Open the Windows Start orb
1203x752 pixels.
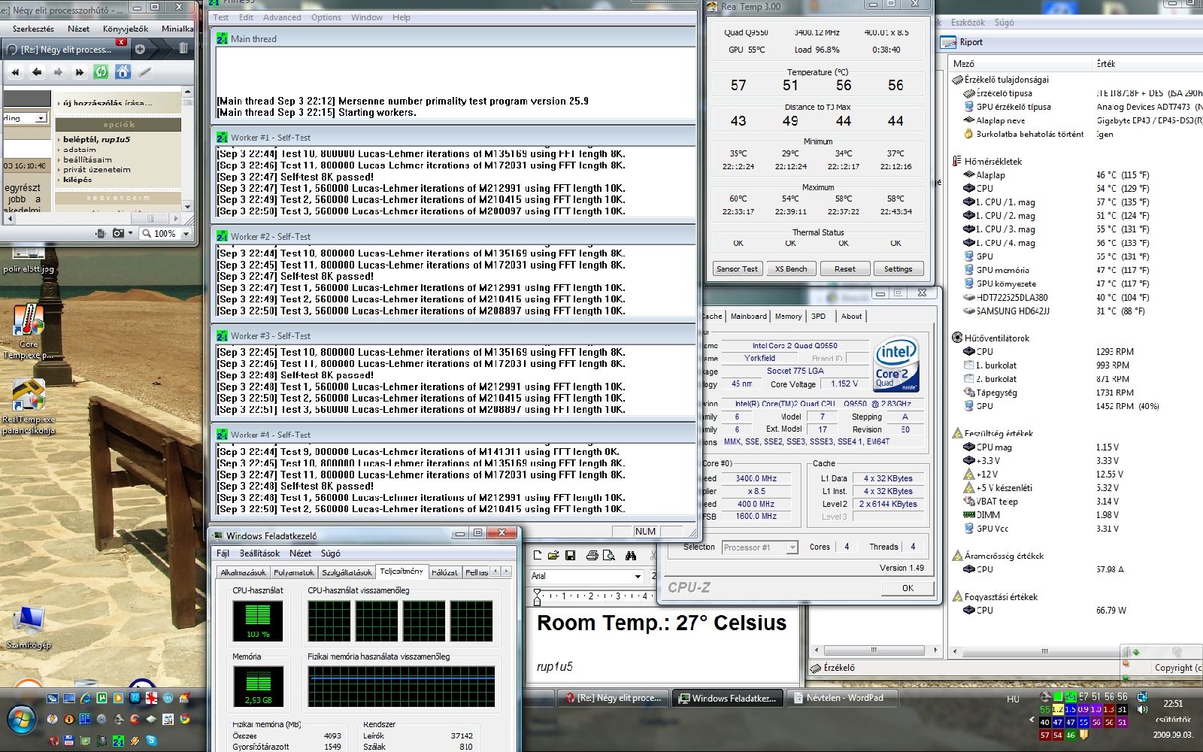21,719
